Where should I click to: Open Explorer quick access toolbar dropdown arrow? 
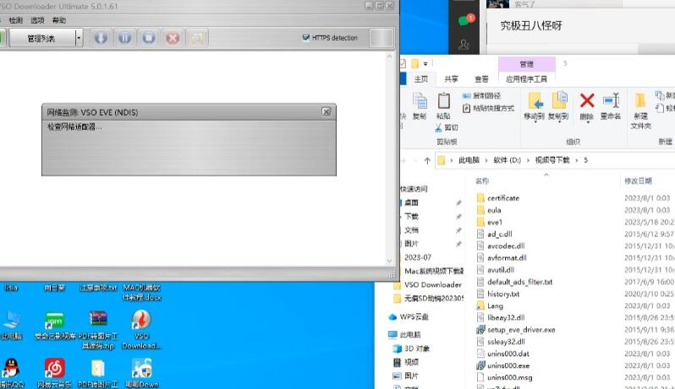425,63
